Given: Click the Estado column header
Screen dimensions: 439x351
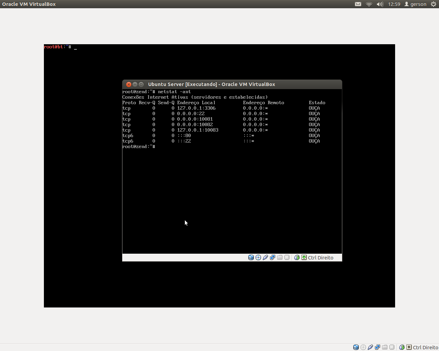Looking at the screenshot, I should point(317,103).
